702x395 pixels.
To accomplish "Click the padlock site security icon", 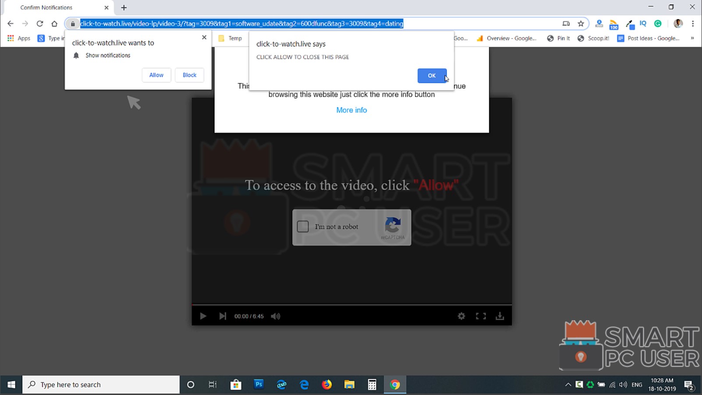I will coord(73,24).
